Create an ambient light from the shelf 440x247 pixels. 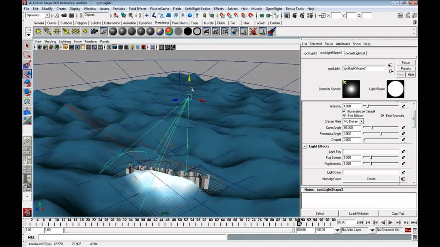pyautogui.click(x=38, y=31)
